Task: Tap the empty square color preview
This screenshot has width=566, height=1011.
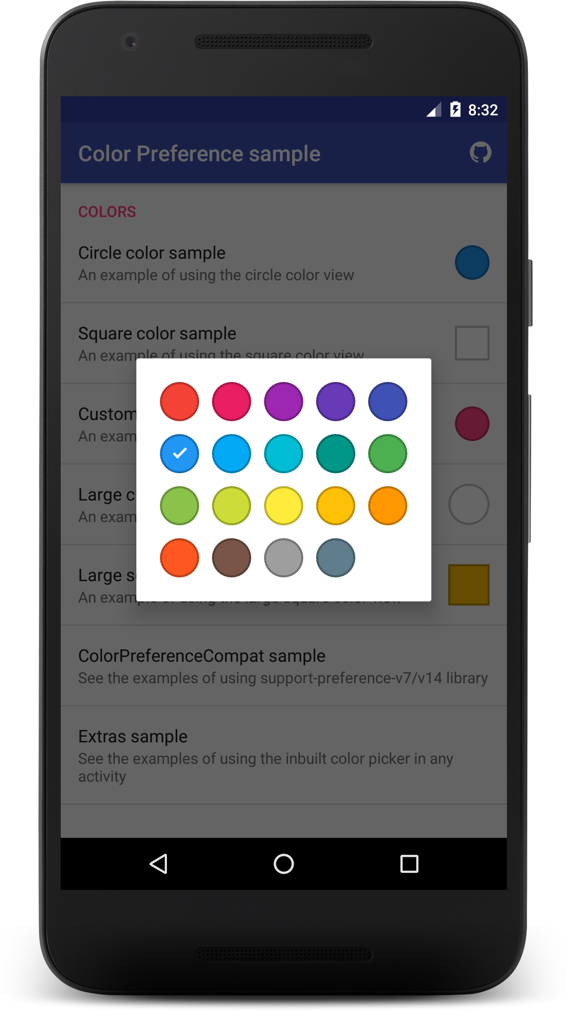Action: [472, 343]
